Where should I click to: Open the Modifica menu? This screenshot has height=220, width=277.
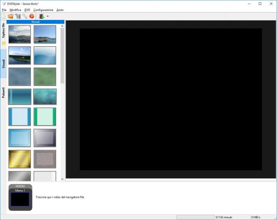tap(15, 10)
